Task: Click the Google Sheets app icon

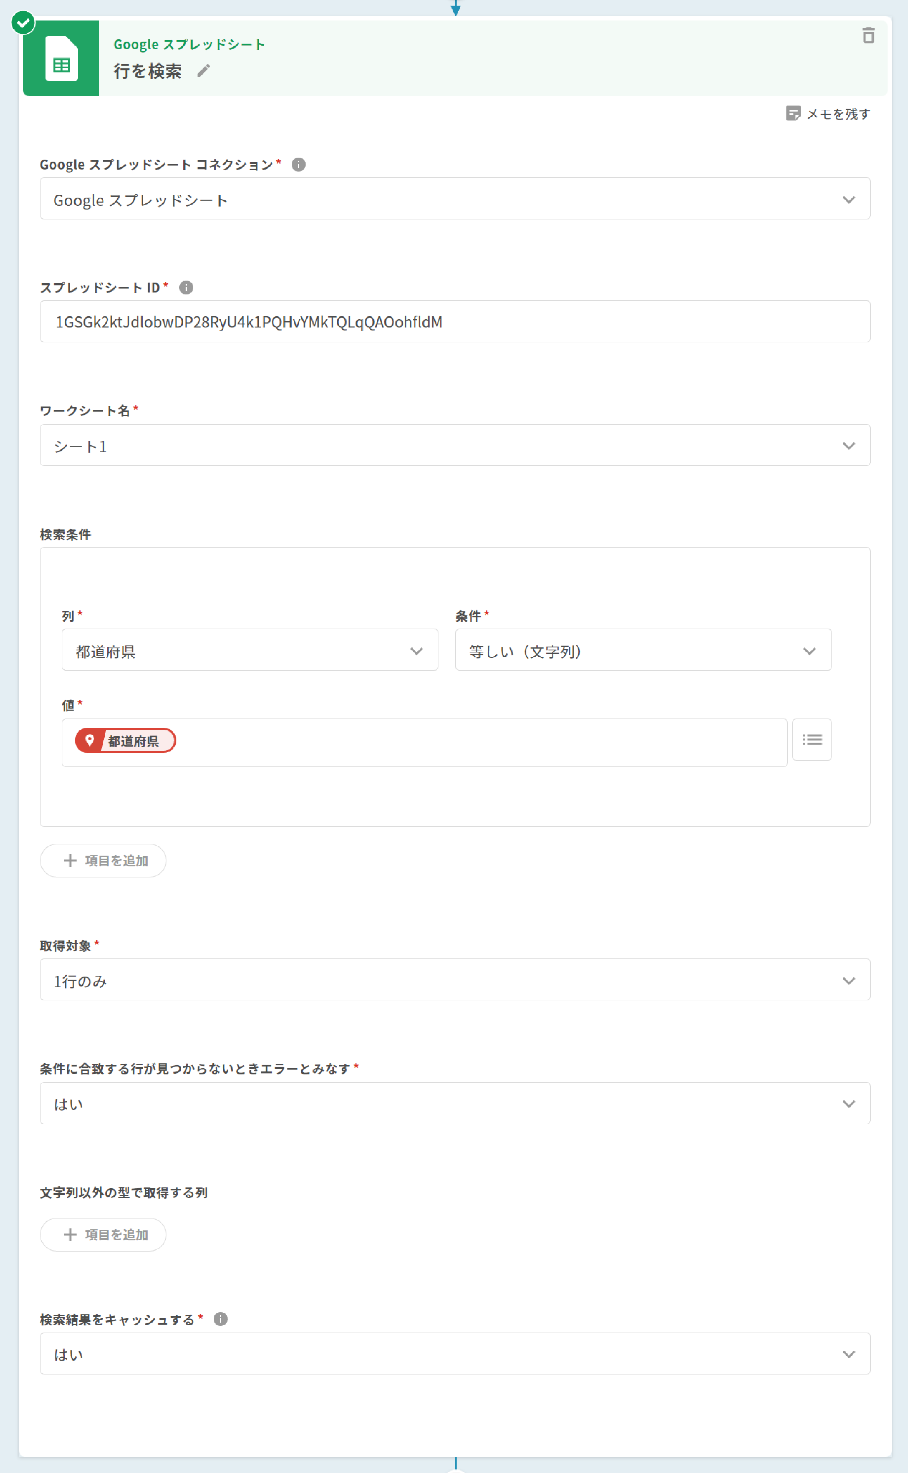Action: [61, 59]
